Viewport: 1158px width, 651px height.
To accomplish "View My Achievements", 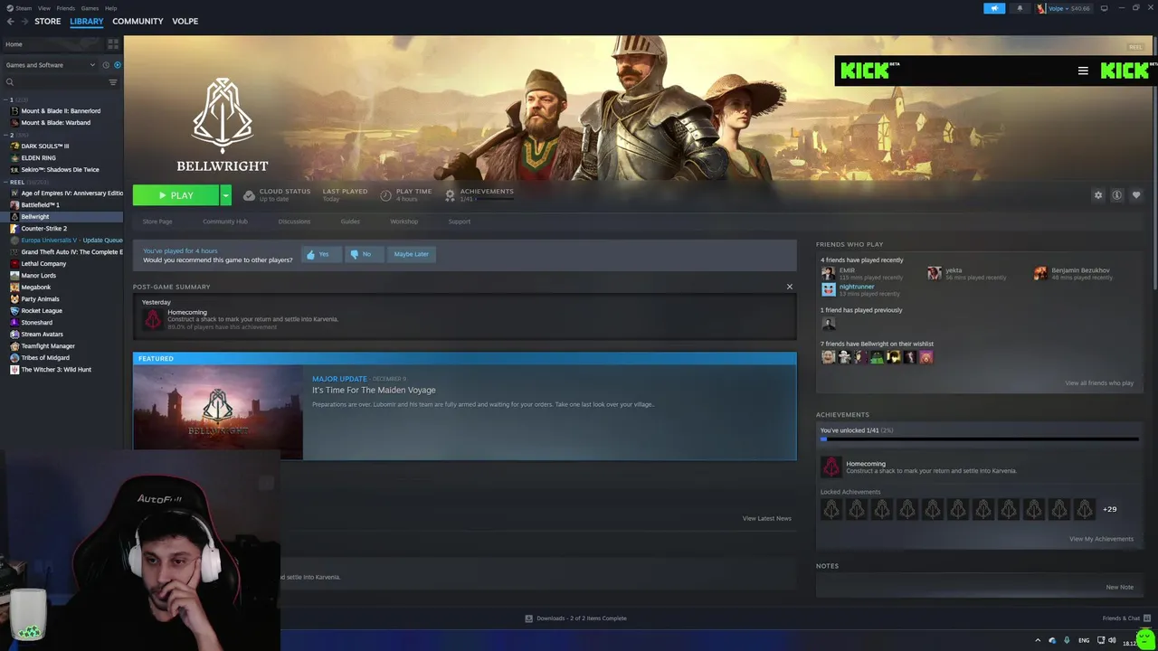I will click(1101, 539).
